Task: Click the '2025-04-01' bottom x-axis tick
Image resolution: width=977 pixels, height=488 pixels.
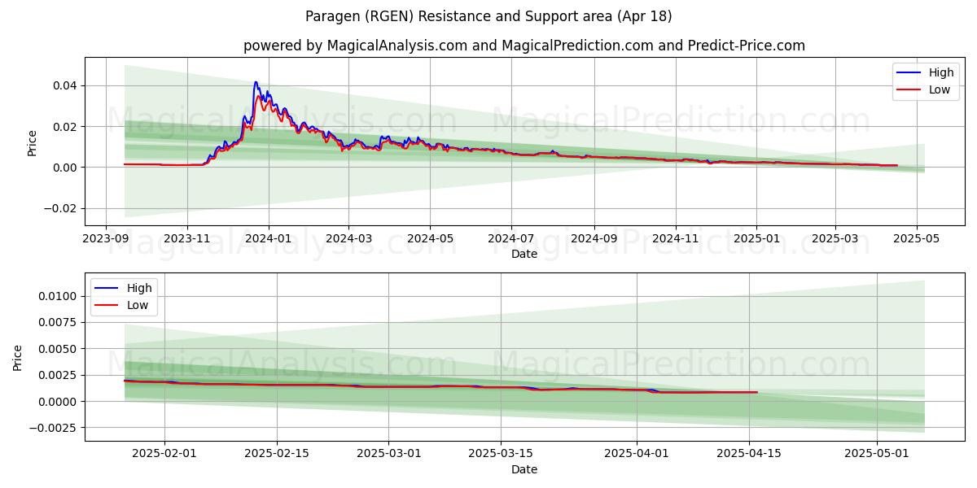Action: 636,453
